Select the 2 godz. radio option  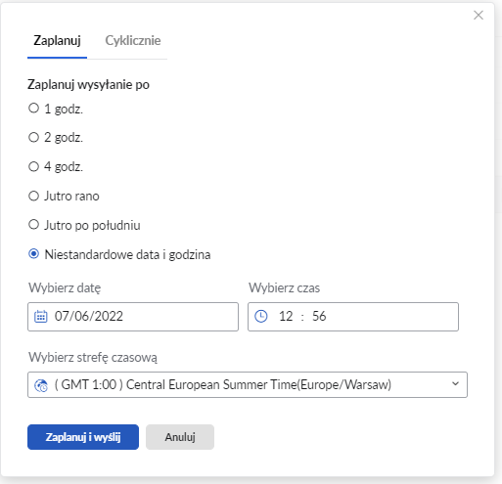[33, 137]
